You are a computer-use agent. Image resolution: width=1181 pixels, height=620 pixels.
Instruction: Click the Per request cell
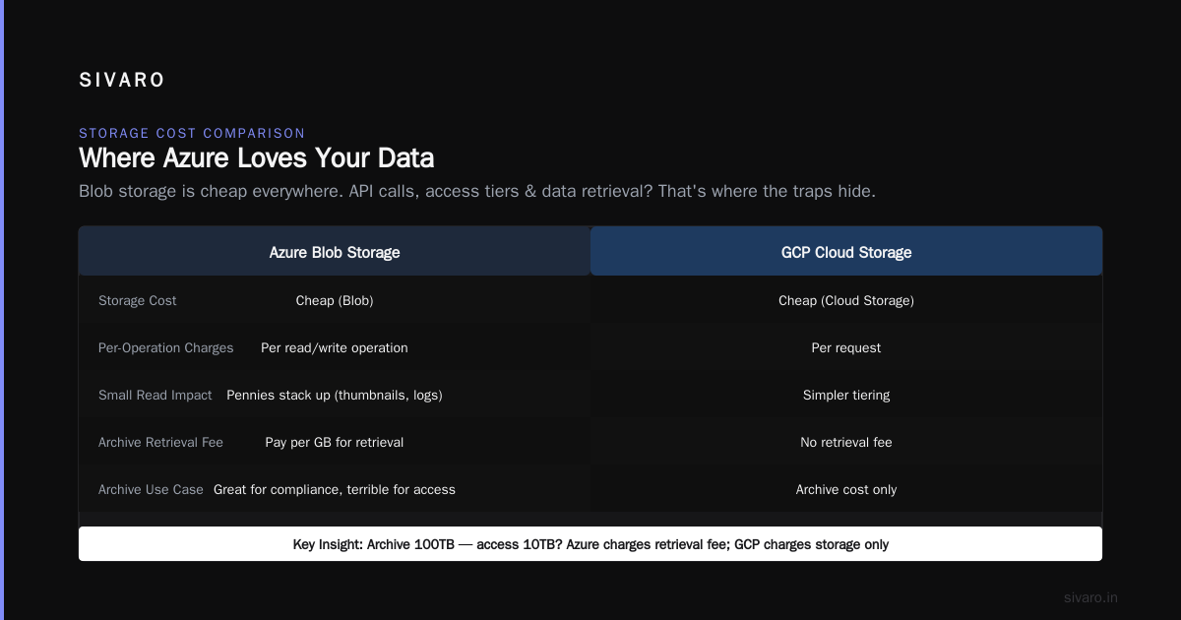(846, 347)
